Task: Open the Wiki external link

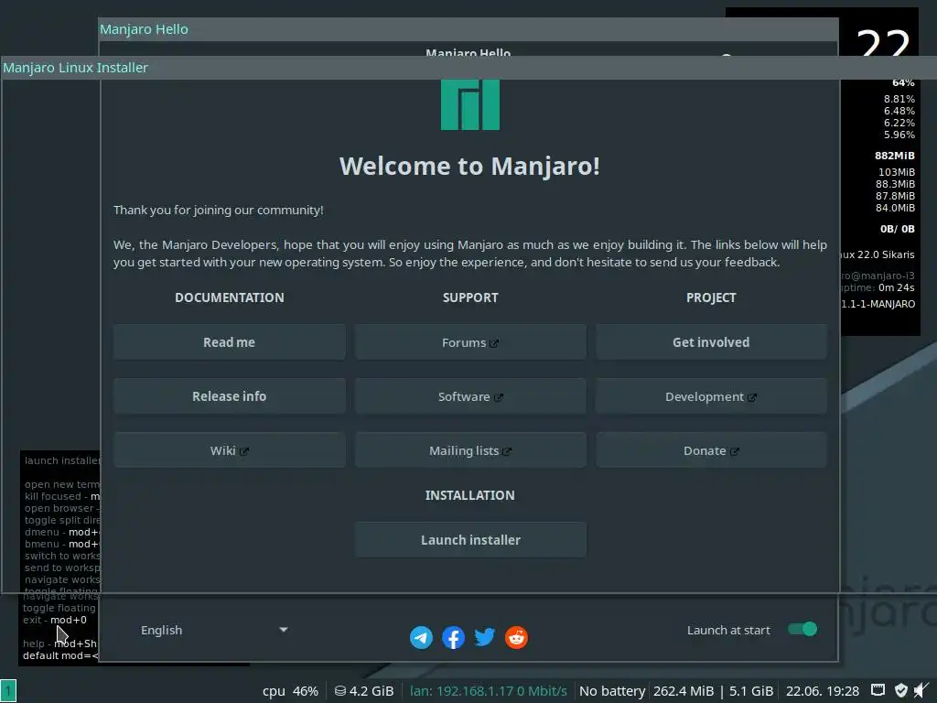Action: (230, 450)
